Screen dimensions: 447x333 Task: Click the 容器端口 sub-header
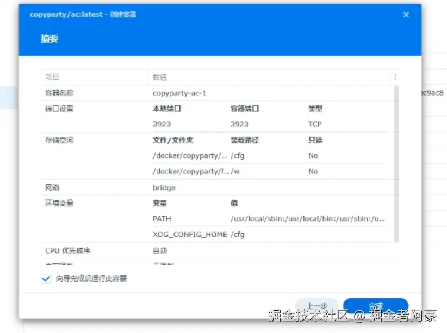pyautogui.click(x=244, y=109)
